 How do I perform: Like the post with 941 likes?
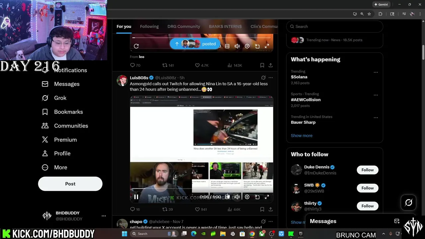pyautogui.click(x=201, y=209)
